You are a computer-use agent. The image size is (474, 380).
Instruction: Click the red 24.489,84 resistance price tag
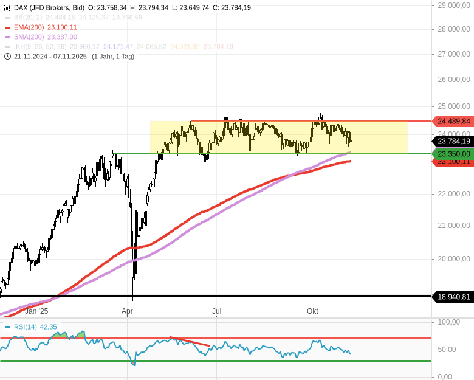click(x=453, y=122)
